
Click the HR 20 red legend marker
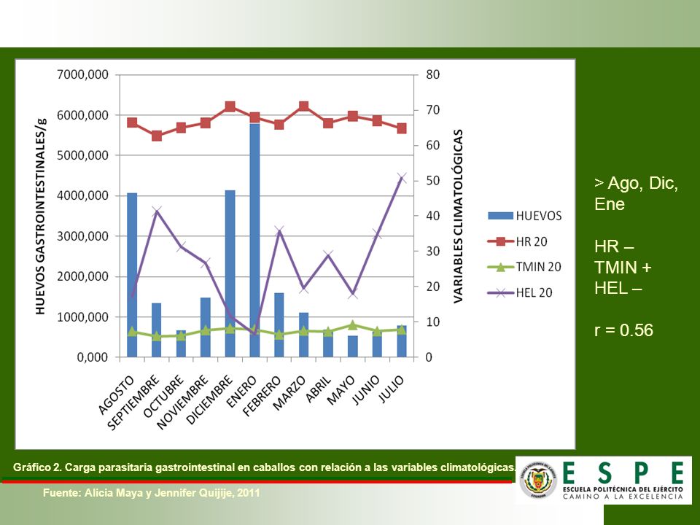click(500, 241)
